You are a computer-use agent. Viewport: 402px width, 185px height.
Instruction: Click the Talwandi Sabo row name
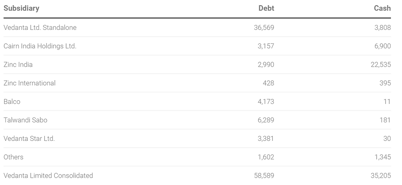pos(25,120)
